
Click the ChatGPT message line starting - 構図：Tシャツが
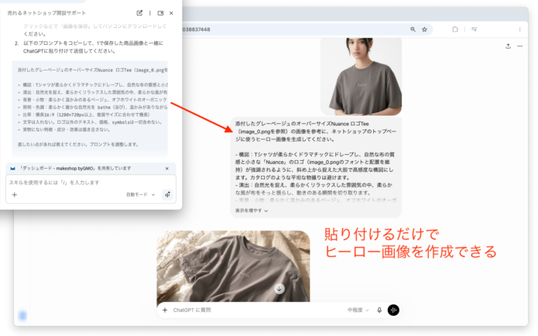314,154
